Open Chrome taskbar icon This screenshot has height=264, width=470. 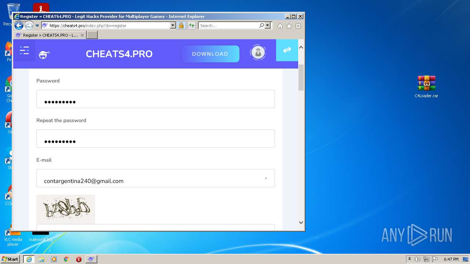pyautogui.click(x=66, y=259)
